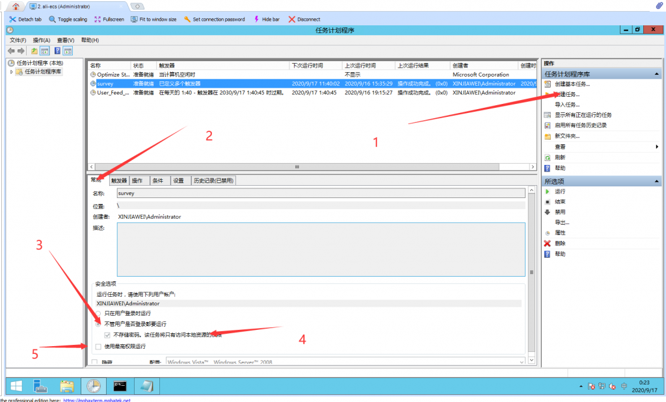This screenshot has height=402, width=666.
Task: Click the red 删除 action
Action: [559, 244]
